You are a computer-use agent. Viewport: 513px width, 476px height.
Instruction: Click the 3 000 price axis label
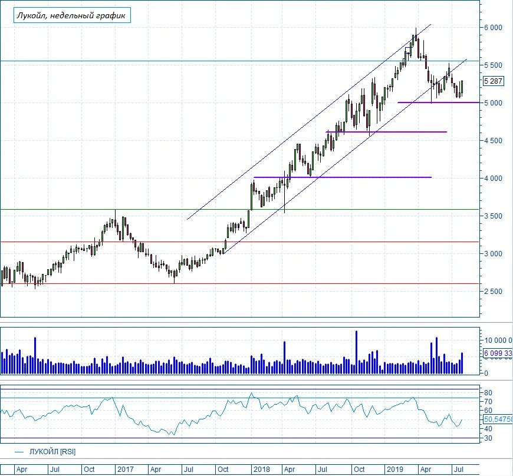pos(493,254)
